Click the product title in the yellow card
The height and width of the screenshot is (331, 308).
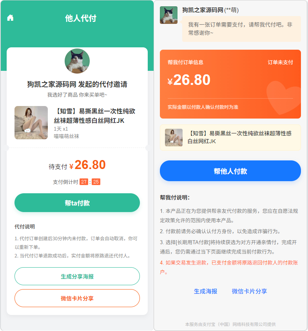click(240, 137)
